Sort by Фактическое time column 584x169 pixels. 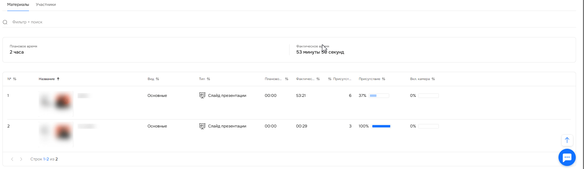pyautogui.click(x=318, y=79)
